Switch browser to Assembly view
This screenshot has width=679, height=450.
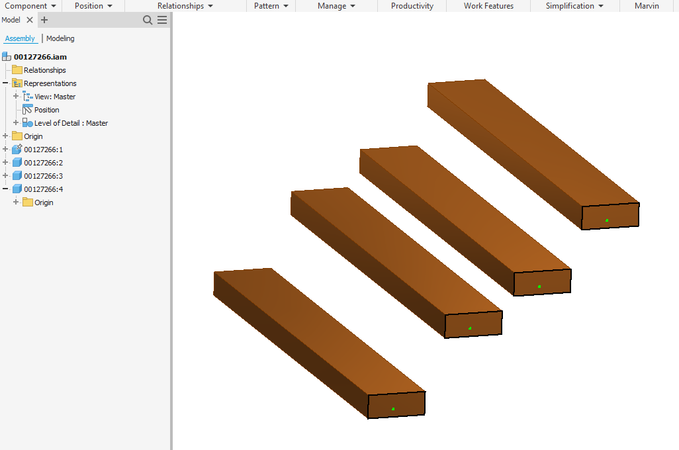tap(21, 38)
